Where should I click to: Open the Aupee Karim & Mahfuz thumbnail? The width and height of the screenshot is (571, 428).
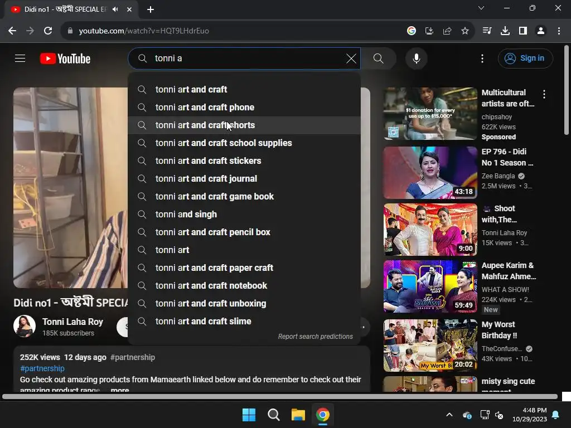(430, 286)
